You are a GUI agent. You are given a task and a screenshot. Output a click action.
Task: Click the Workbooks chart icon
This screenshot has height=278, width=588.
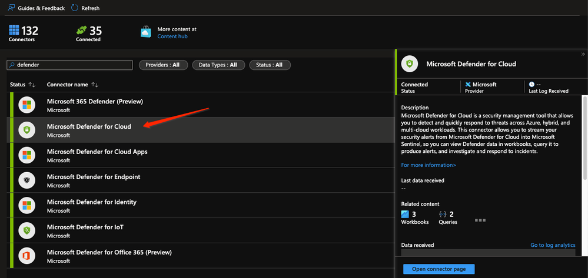pos(405,215)
